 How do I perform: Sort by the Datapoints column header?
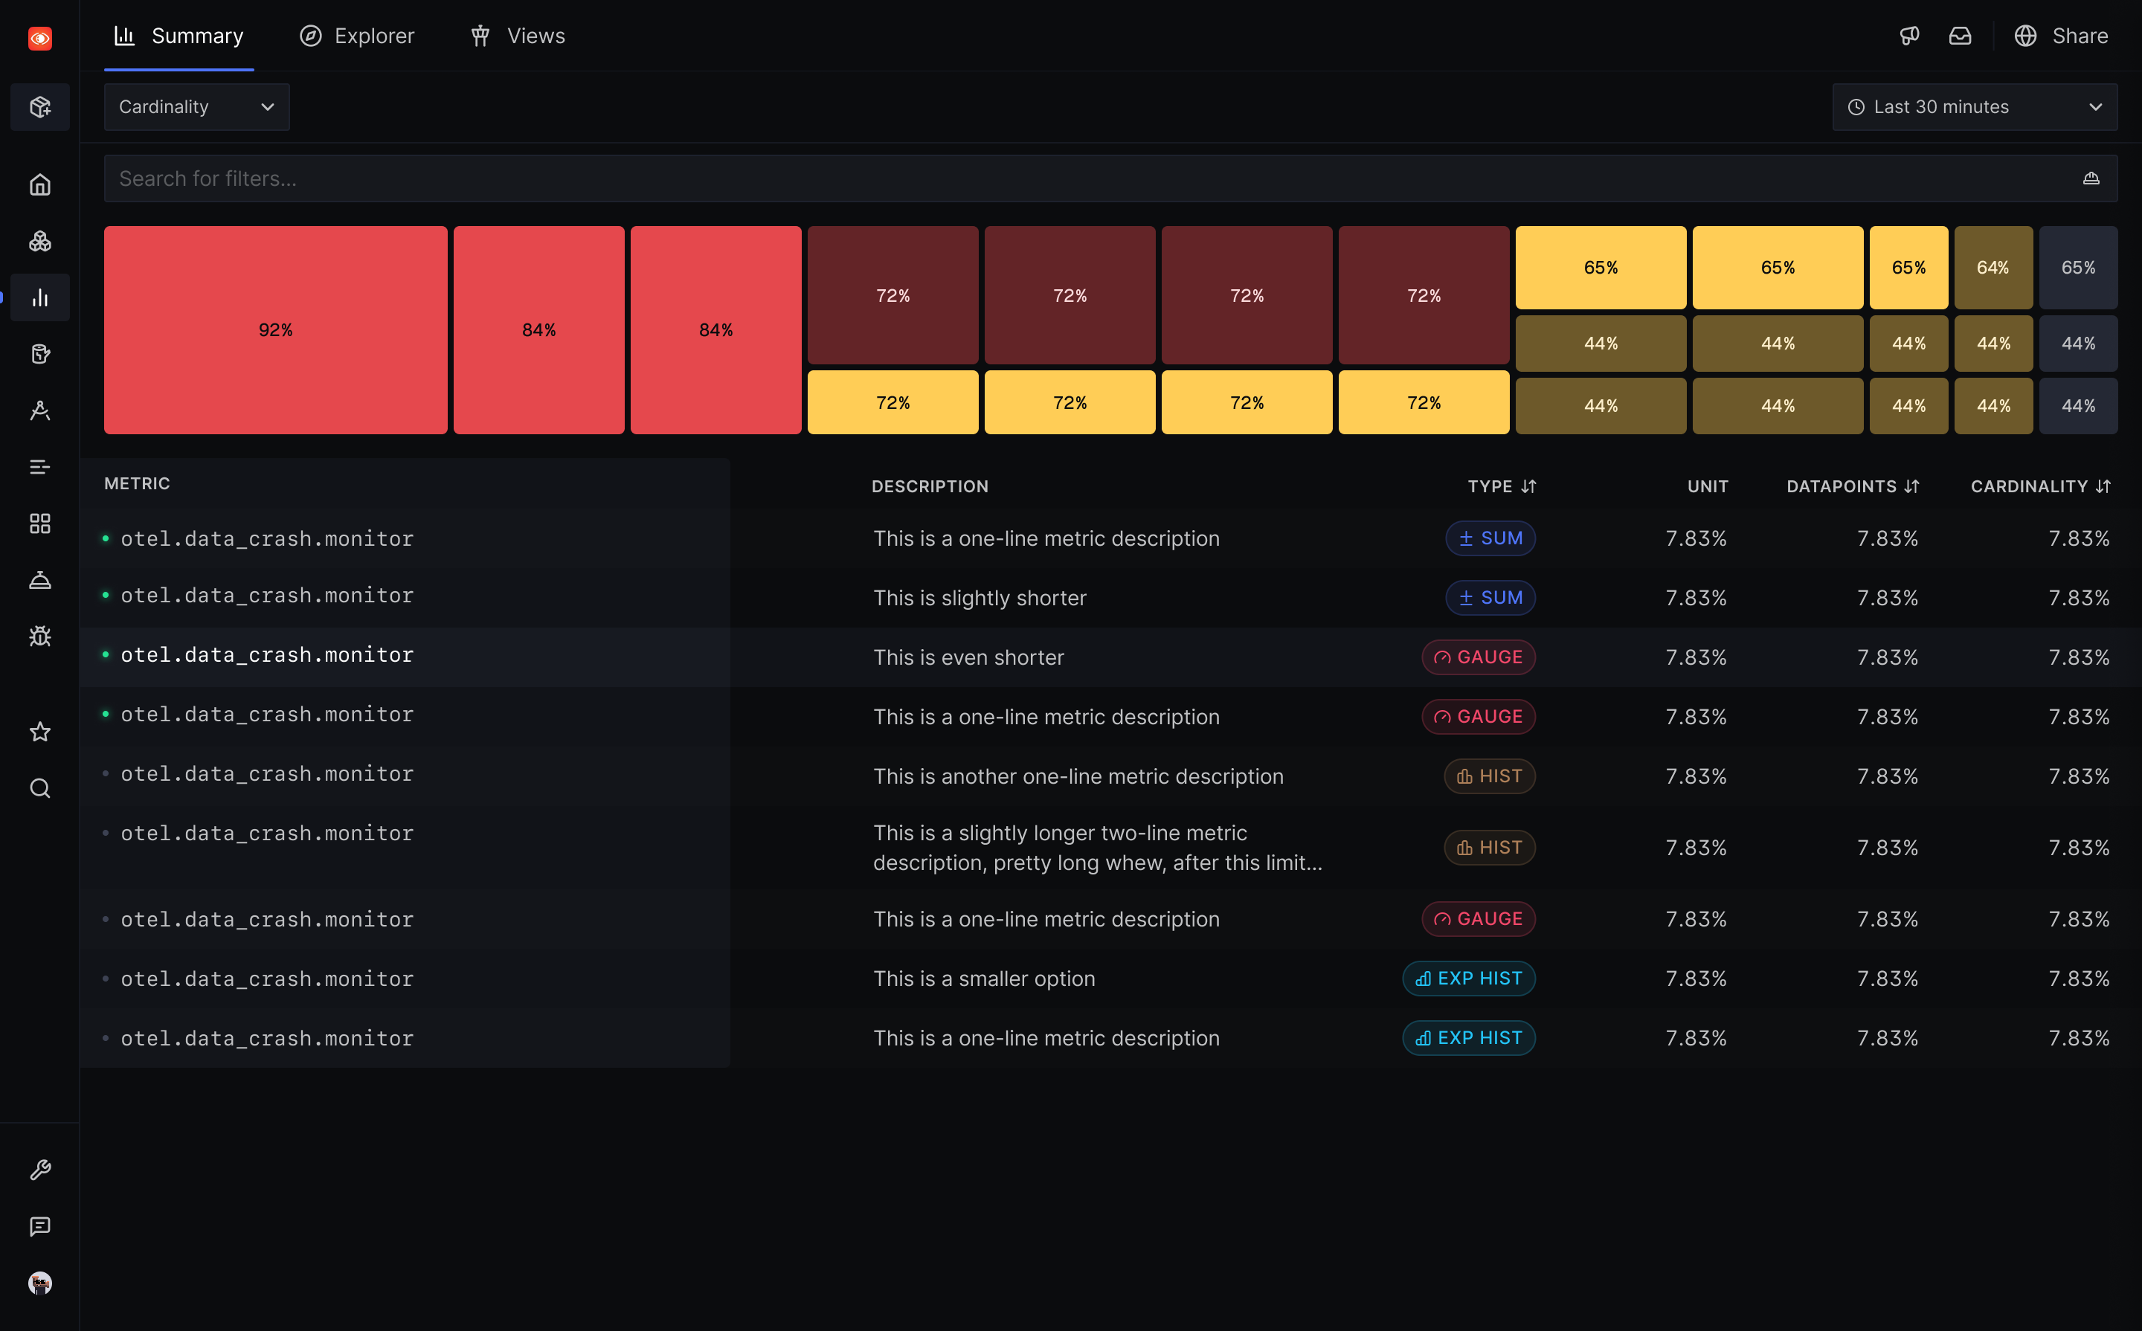click(1853, 487)
